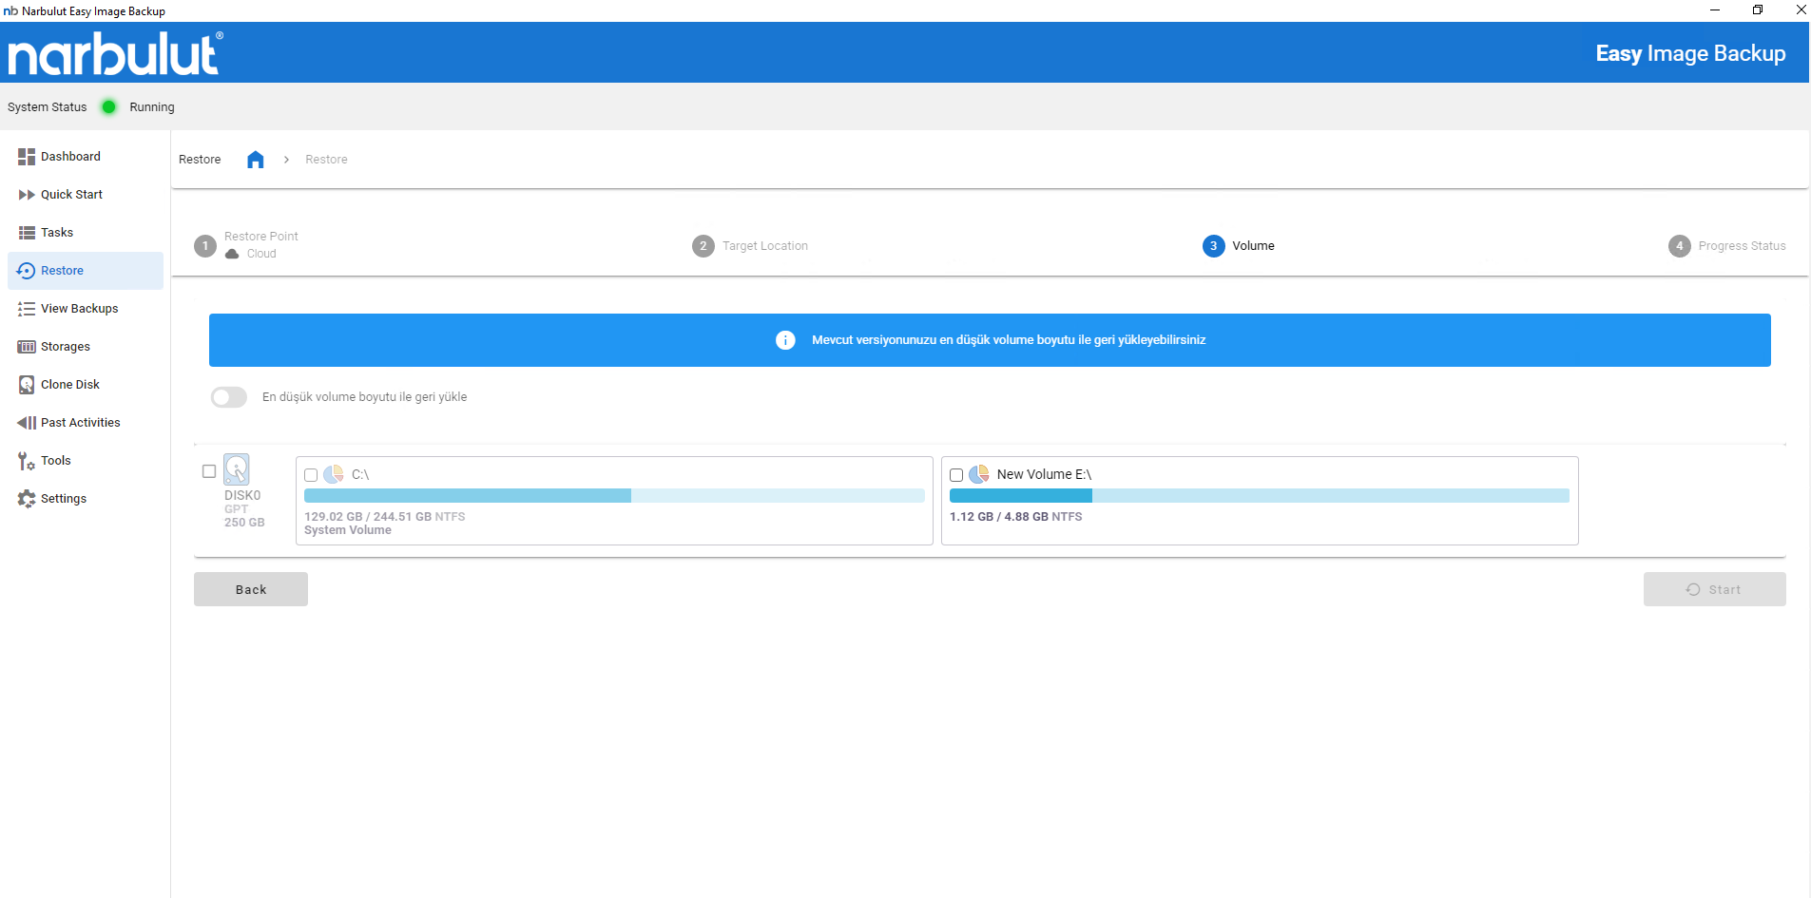The height and width of the screenshot is (898, 1811).
Task: Click the Back button
Action: click(x=251, y=589)
